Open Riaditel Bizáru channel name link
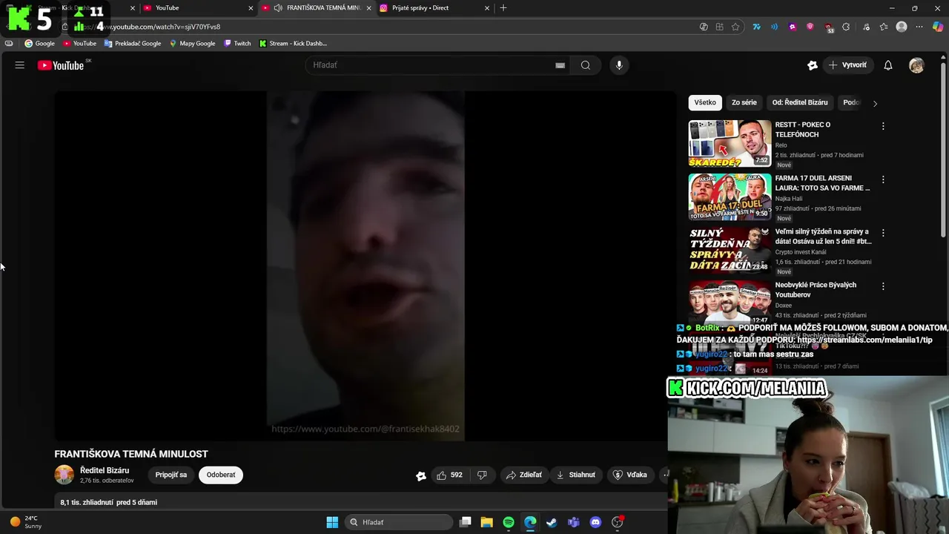949x534 pixels. 105,470
